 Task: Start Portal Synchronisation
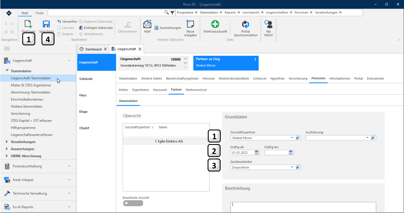(246, 24)
